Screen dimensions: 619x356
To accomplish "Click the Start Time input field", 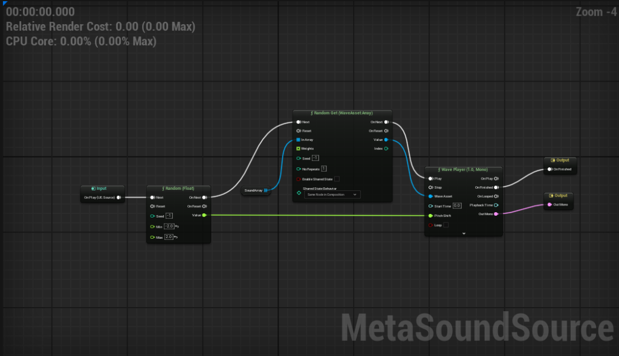I will point(457,206).
